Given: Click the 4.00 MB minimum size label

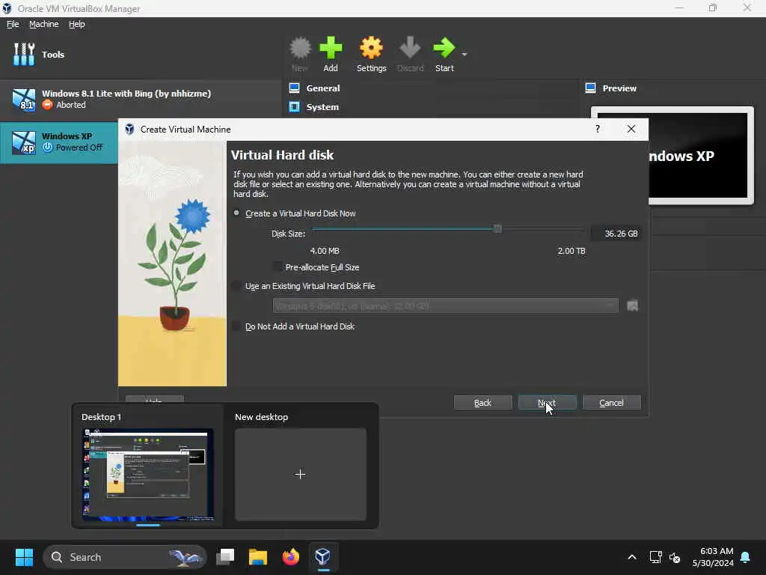Looking at the screenshot, I should (325, 251).
